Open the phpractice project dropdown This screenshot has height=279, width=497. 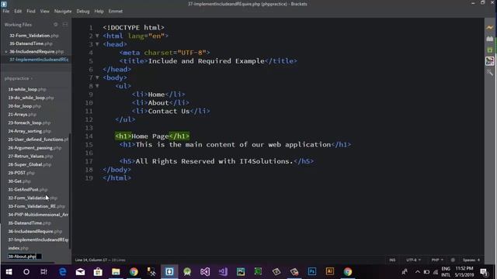(19, 78)
